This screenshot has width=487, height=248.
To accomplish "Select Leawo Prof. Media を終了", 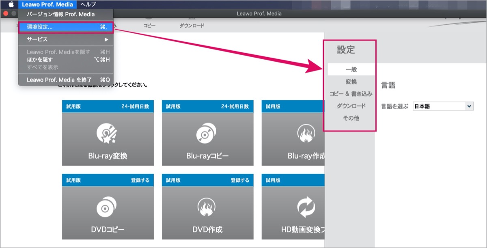I will click(x=66, y=80).
